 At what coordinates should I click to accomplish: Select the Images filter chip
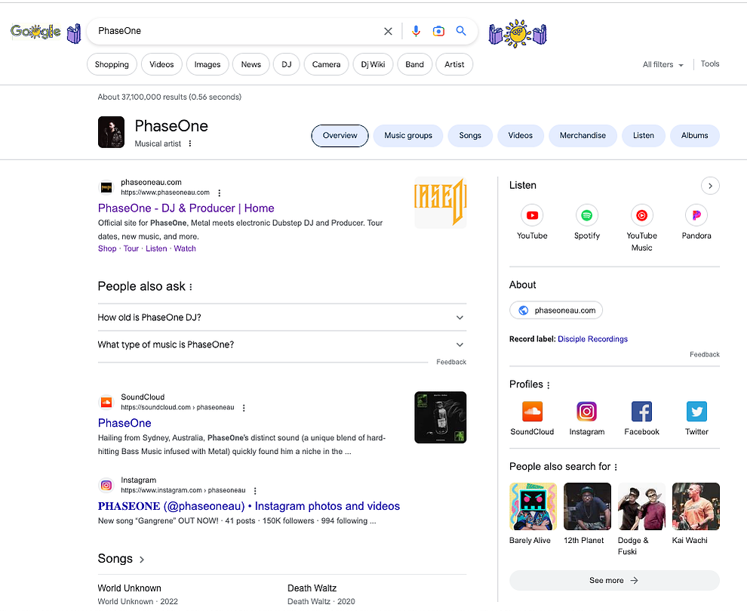coord(207,64)
